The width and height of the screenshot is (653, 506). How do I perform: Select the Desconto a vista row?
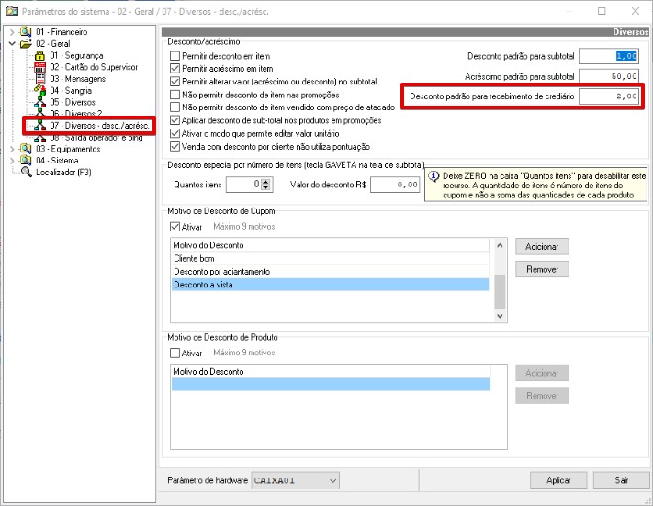(330, 285)
